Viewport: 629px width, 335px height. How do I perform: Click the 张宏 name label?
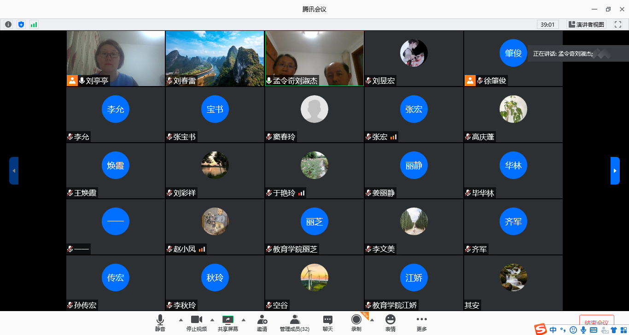[380, 137]
